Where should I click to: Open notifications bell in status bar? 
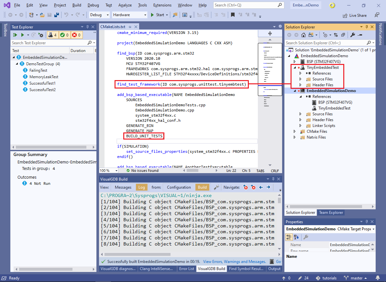pyautogui.click(x=378, y=278)
